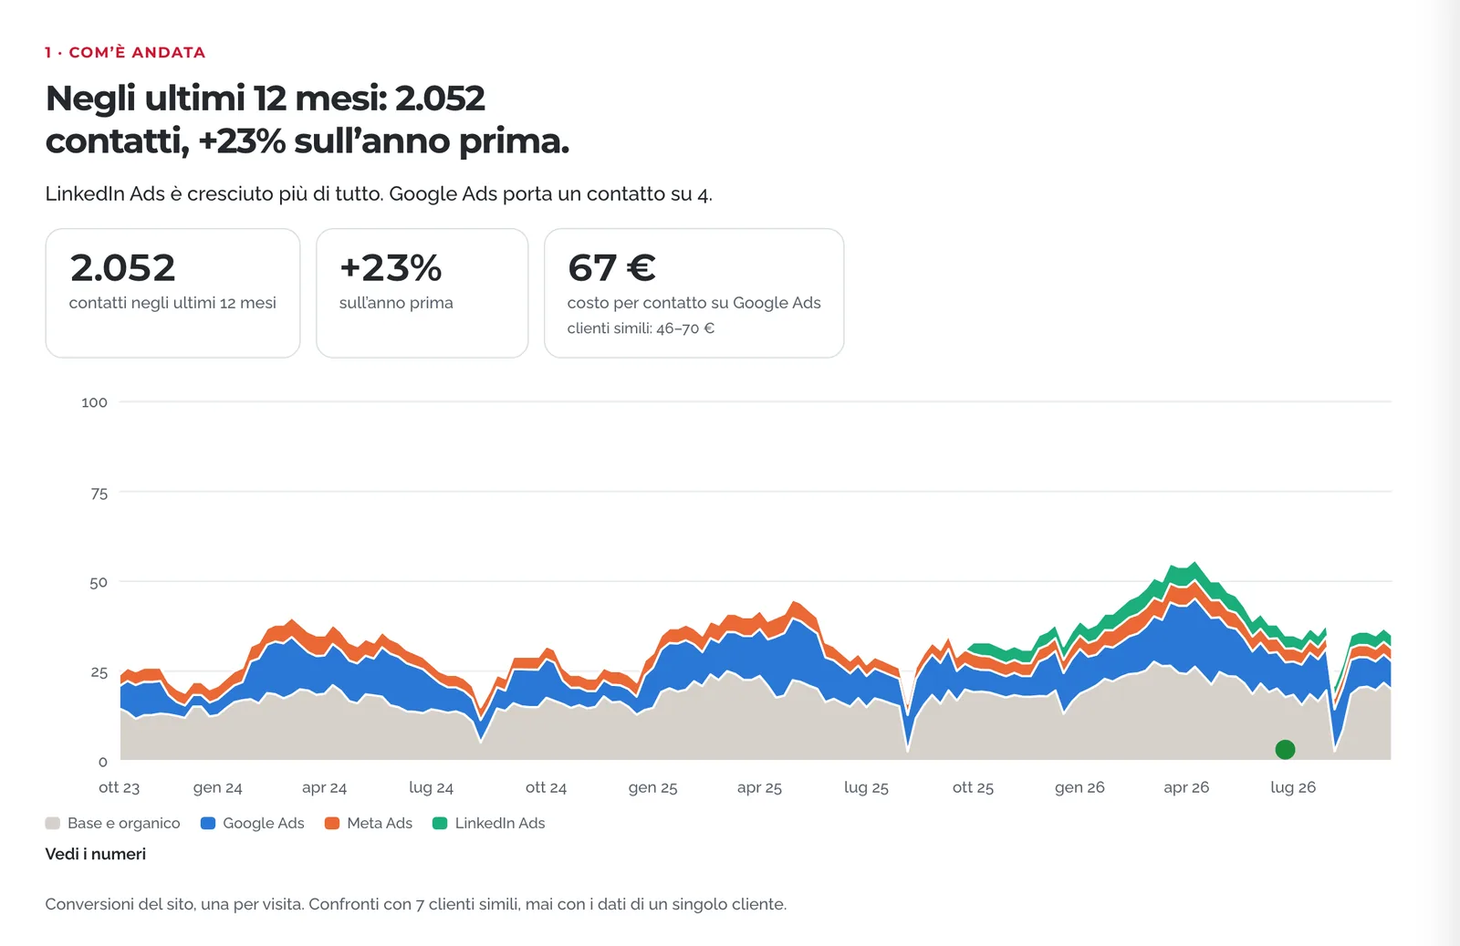Click the clienti simili 46–70 € benchmark text

pyautogui.click(x=641, y=328)
